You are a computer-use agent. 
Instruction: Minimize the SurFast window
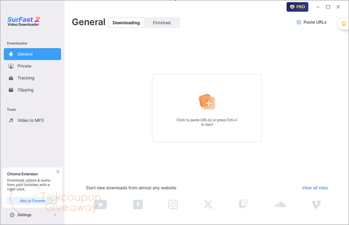pyautogui.click(x=318, y=7)
